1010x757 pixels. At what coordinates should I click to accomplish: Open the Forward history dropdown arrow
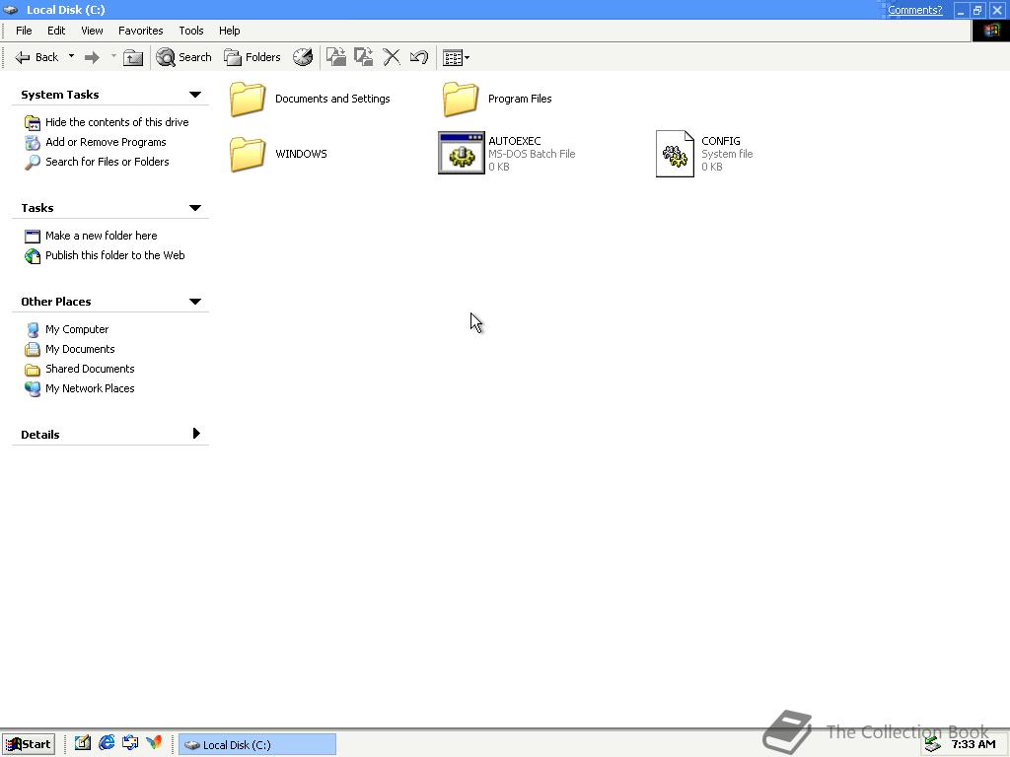click(x=113, y=56)
